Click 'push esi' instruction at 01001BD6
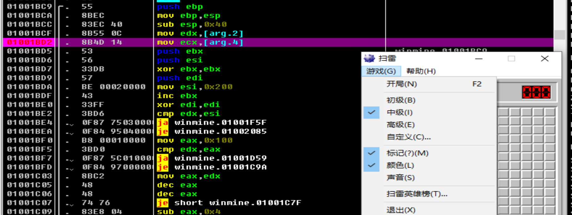Viewport: 572px width, 215px height. (180, 60)
